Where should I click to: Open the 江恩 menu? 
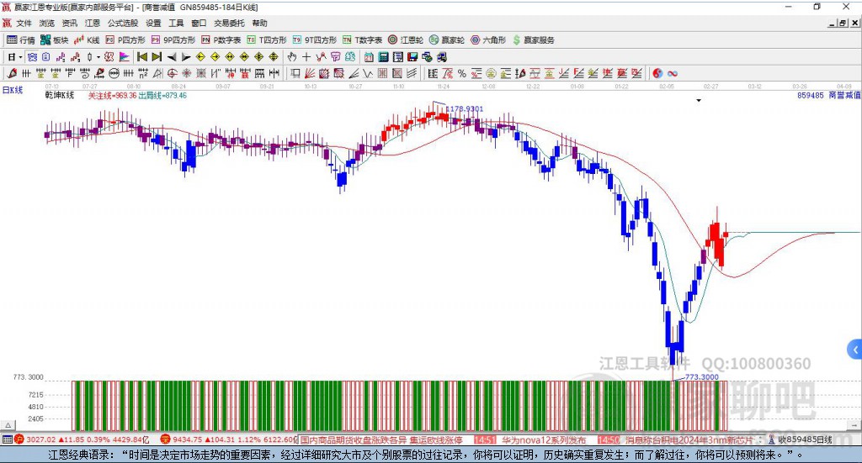click(x=93, y=23)
